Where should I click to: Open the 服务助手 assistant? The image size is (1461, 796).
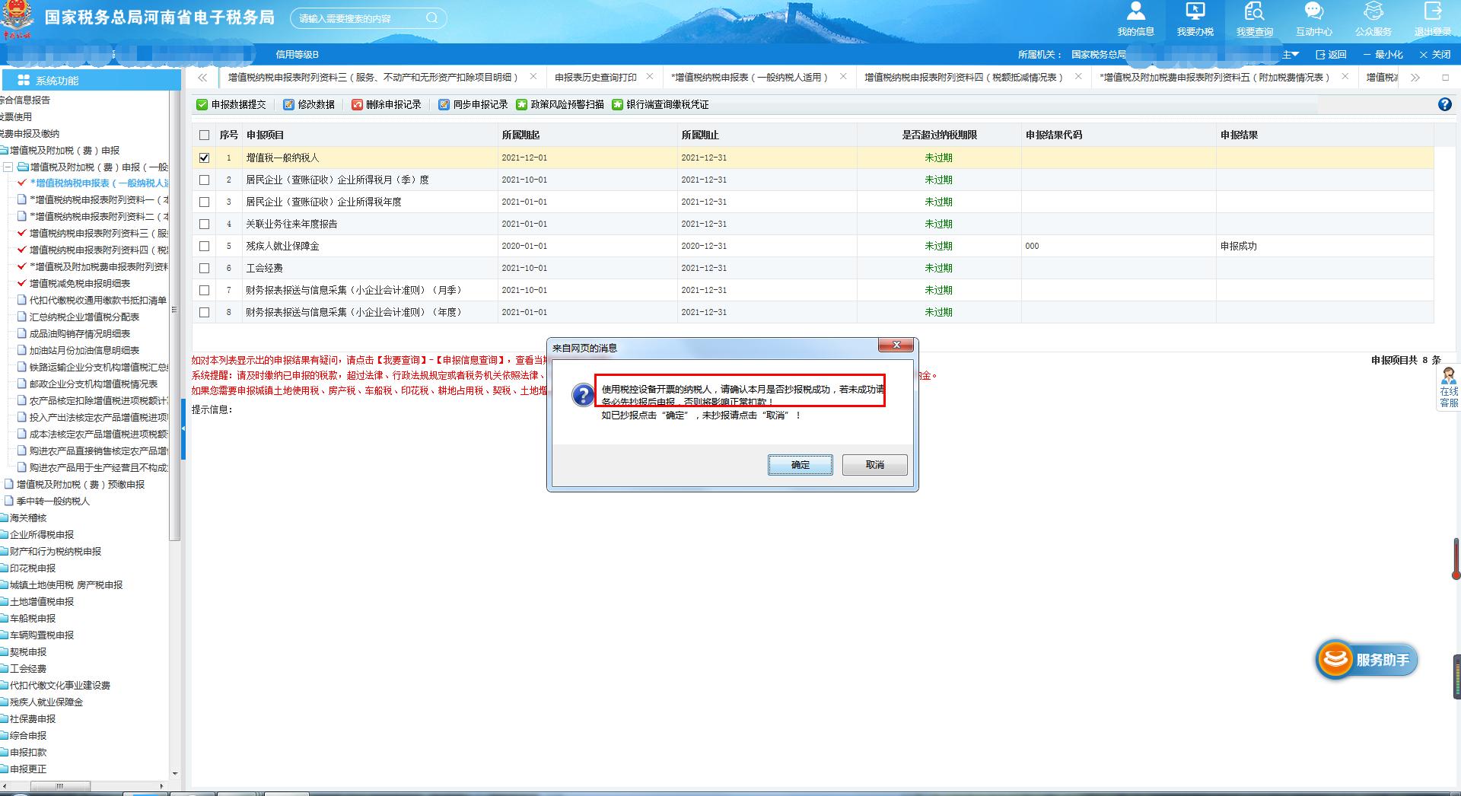[1367, 659]
